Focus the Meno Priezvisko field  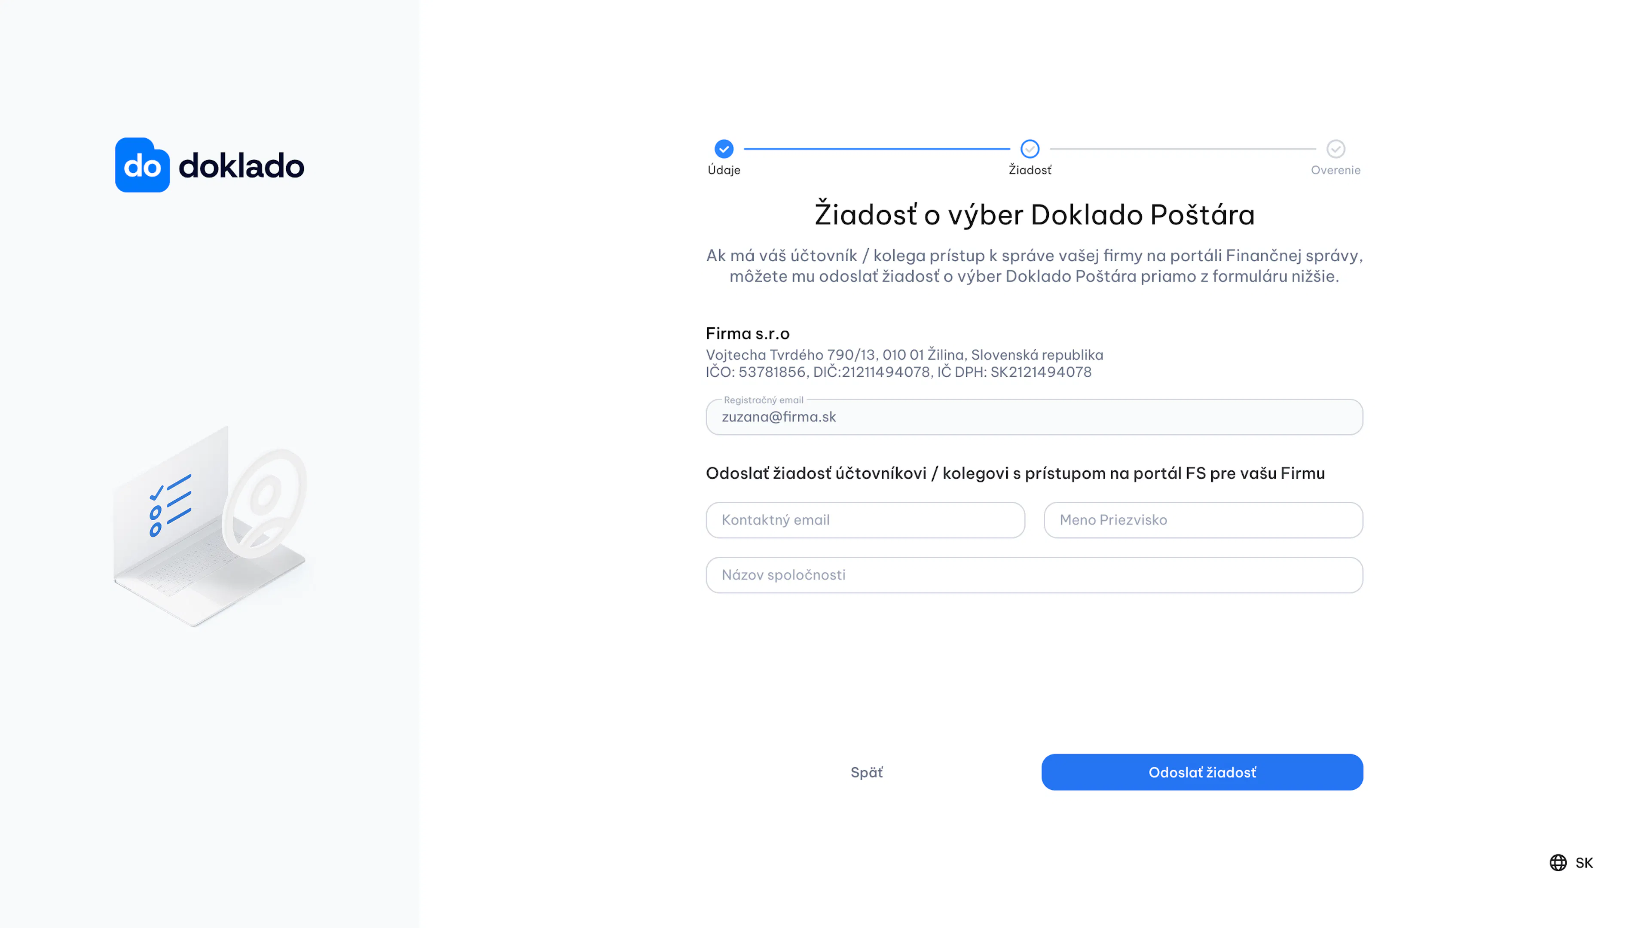click(x=1204, y=520)
